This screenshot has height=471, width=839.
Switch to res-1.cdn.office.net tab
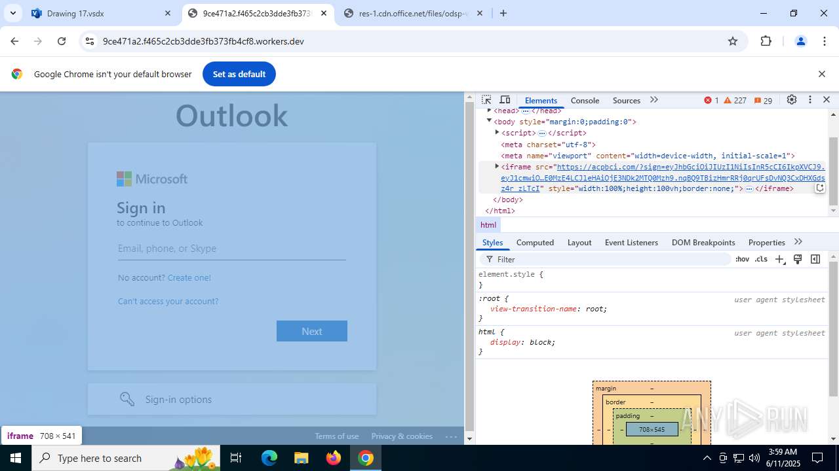tap(413, 13)
